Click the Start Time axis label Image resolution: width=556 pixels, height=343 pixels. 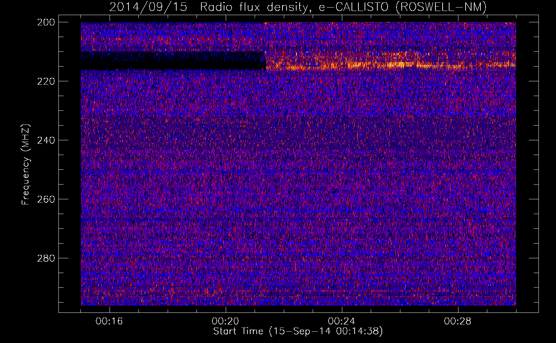pos(298,331)
